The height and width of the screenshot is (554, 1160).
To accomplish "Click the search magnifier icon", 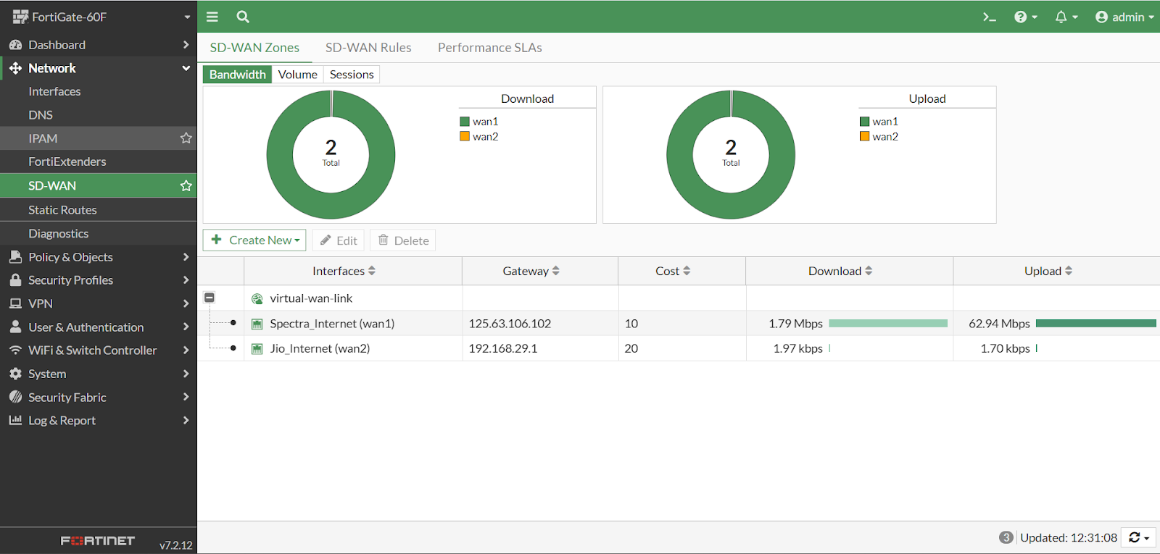I will point(243,17).
